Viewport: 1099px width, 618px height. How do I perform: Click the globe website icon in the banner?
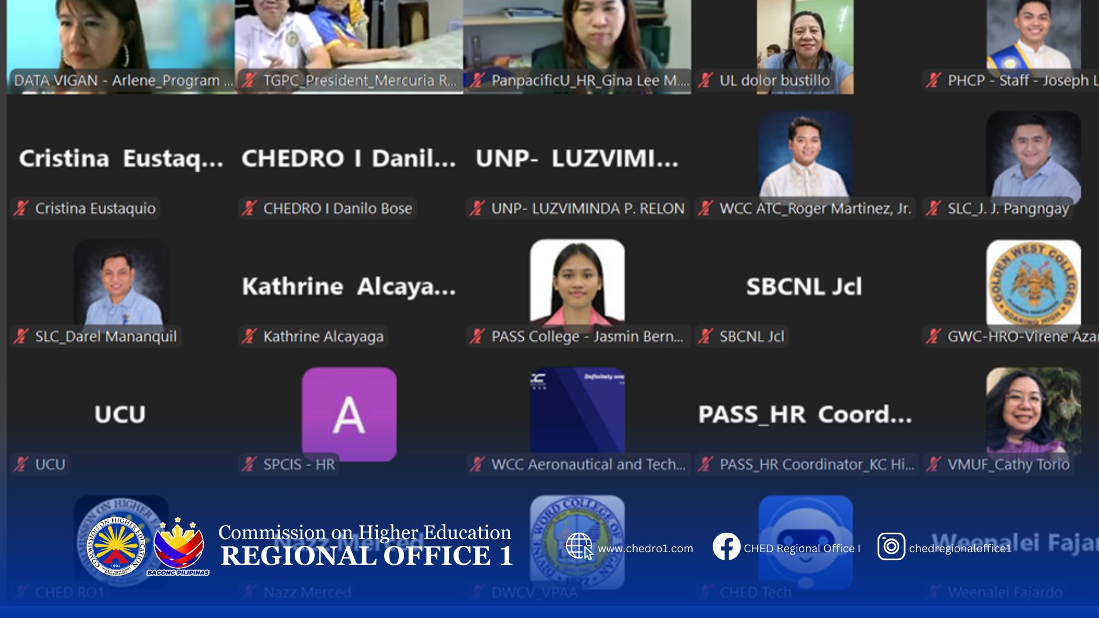coord(579,546)
